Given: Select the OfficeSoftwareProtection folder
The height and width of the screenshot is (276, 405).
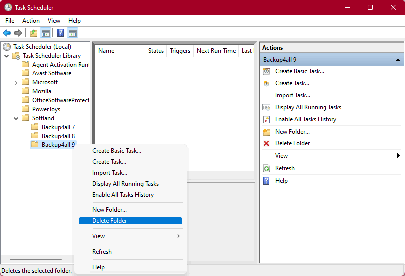Looking at the screenshot, I should 61,100.
